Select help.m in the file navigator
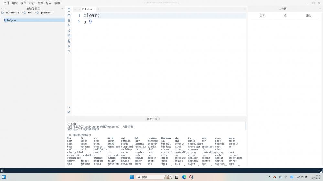Image resolution: width=323 pixels, height=181 pixels. coord(11,20)
